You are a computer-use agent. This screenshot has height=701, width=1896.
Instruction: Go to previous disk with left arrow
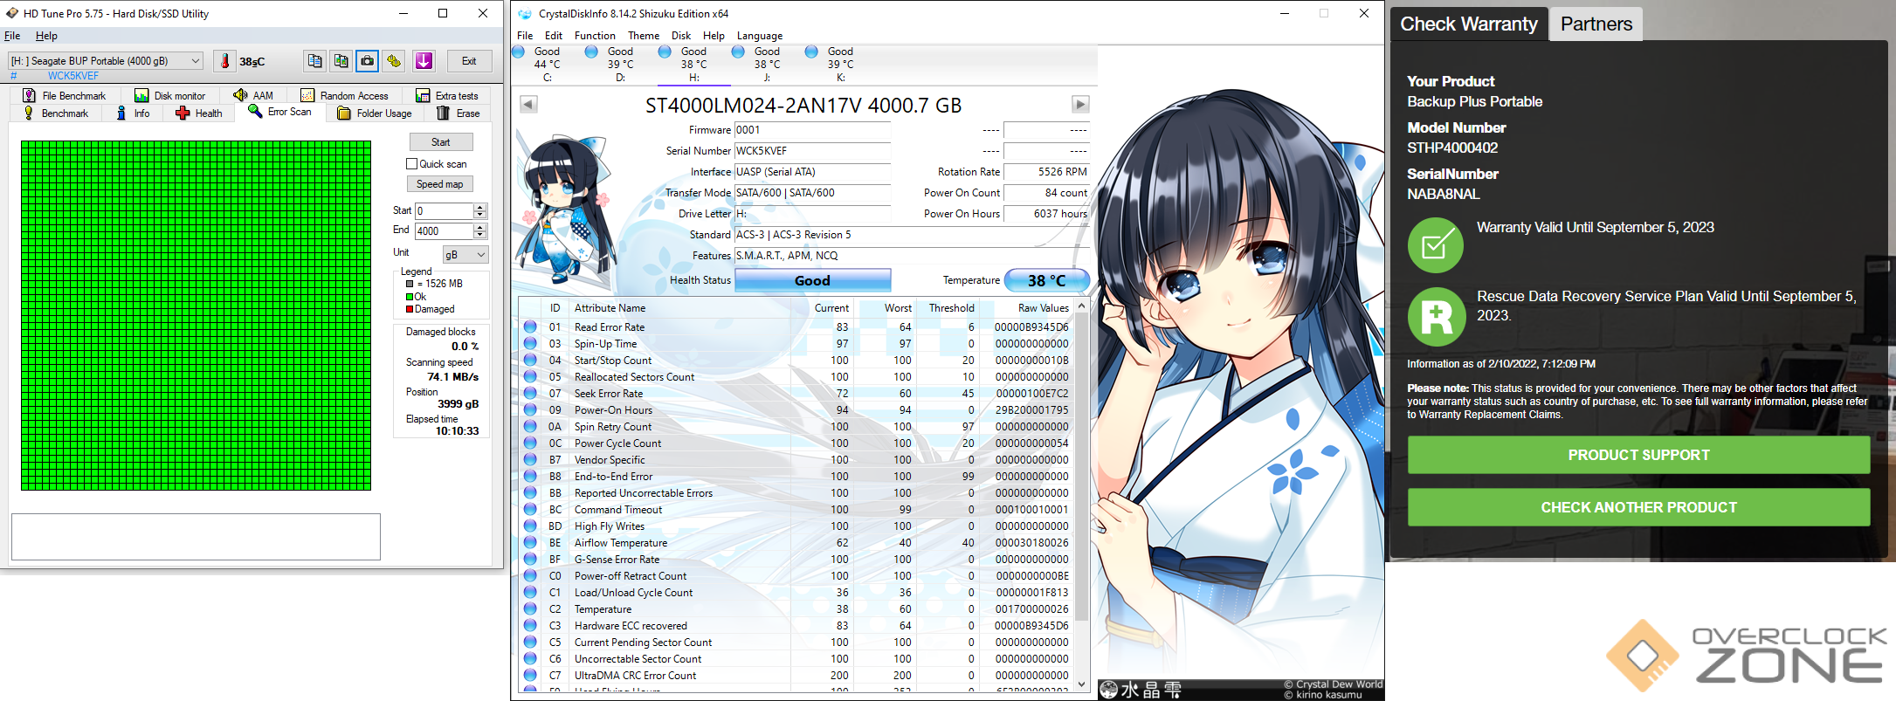tap(528, 105)
